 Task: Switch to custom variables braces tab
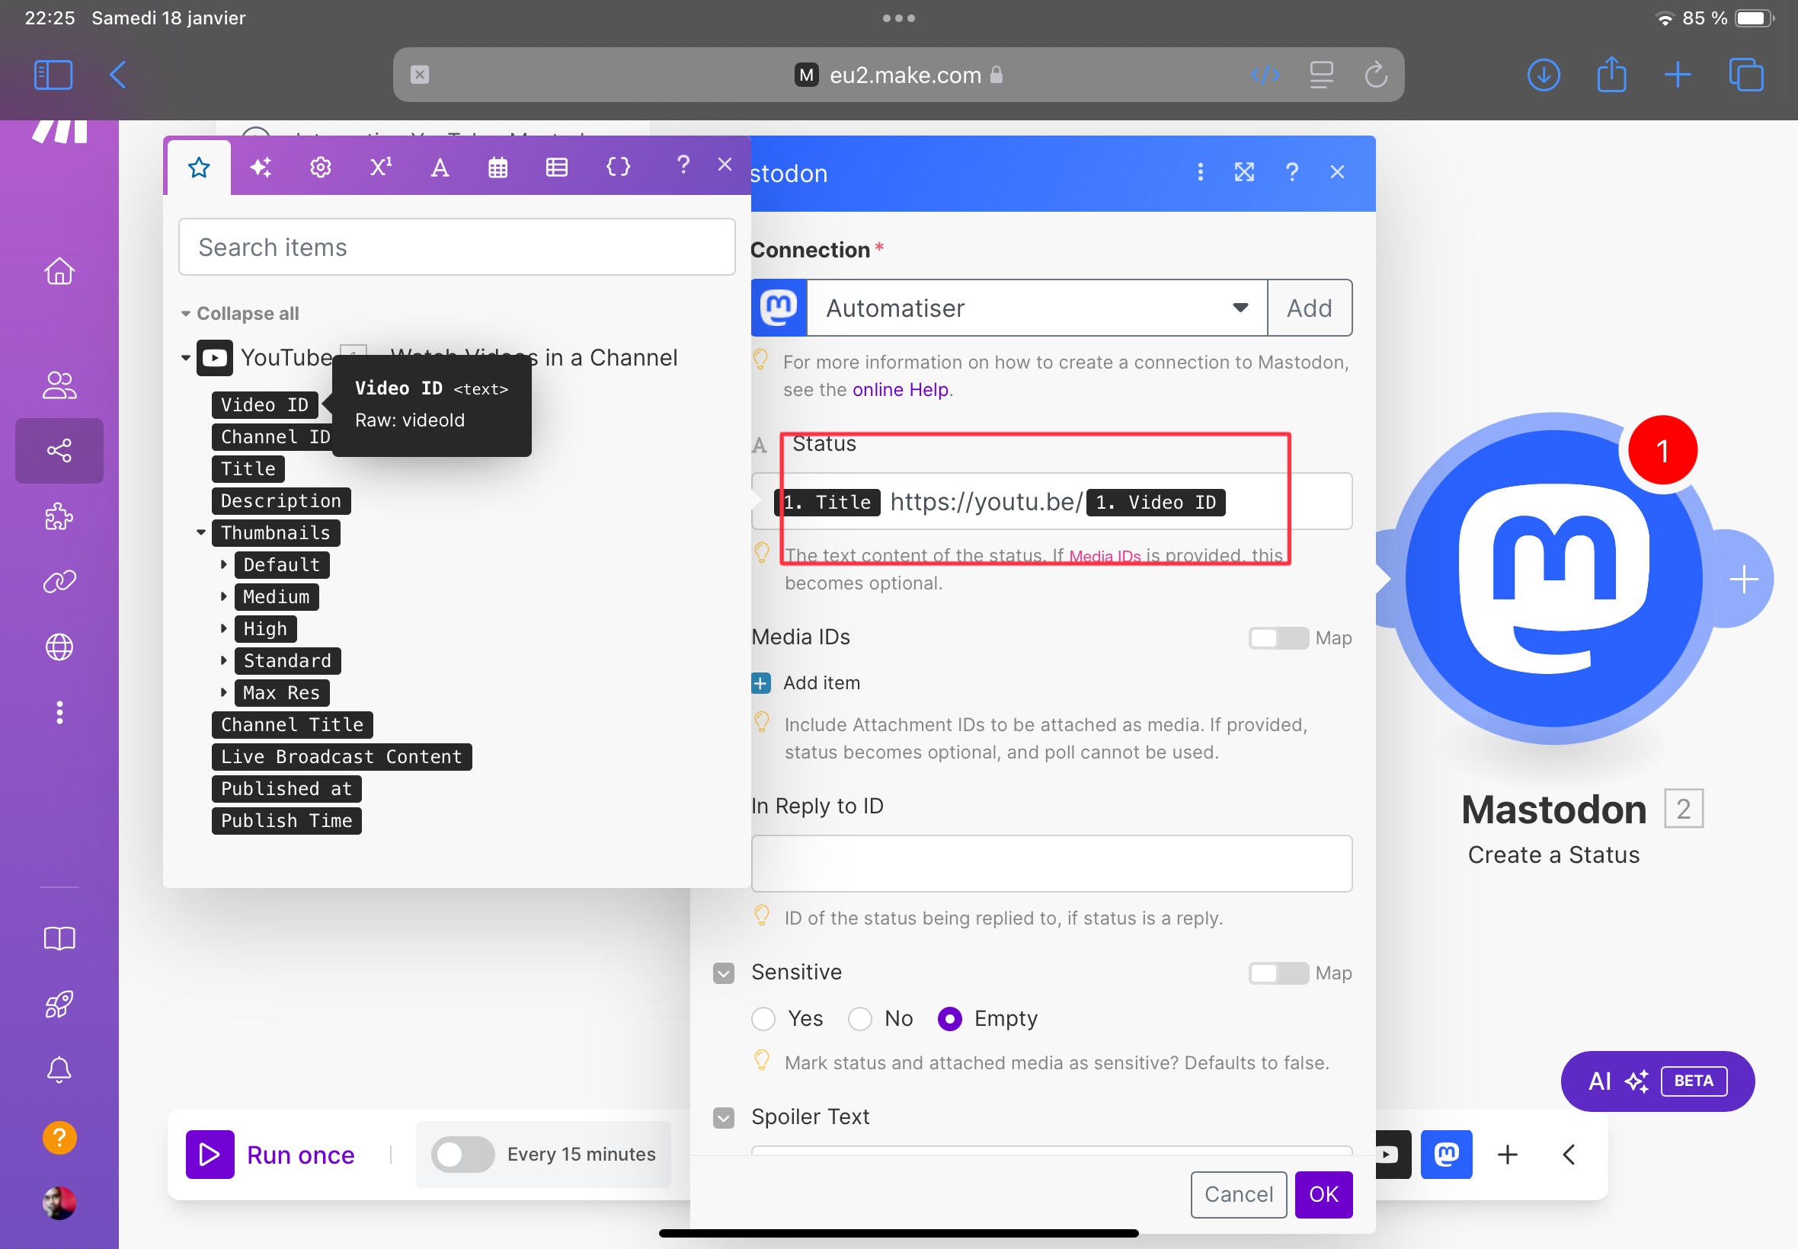click(x=618, y=167)
